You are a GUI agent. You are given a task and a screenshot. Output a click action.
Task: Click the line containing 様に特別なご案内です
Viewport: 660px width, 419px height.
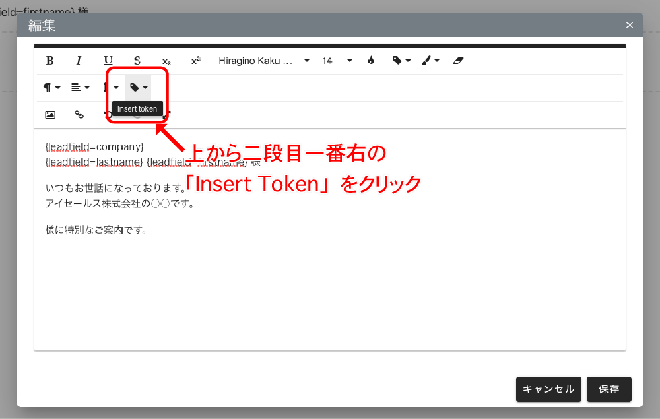(96, 230)
